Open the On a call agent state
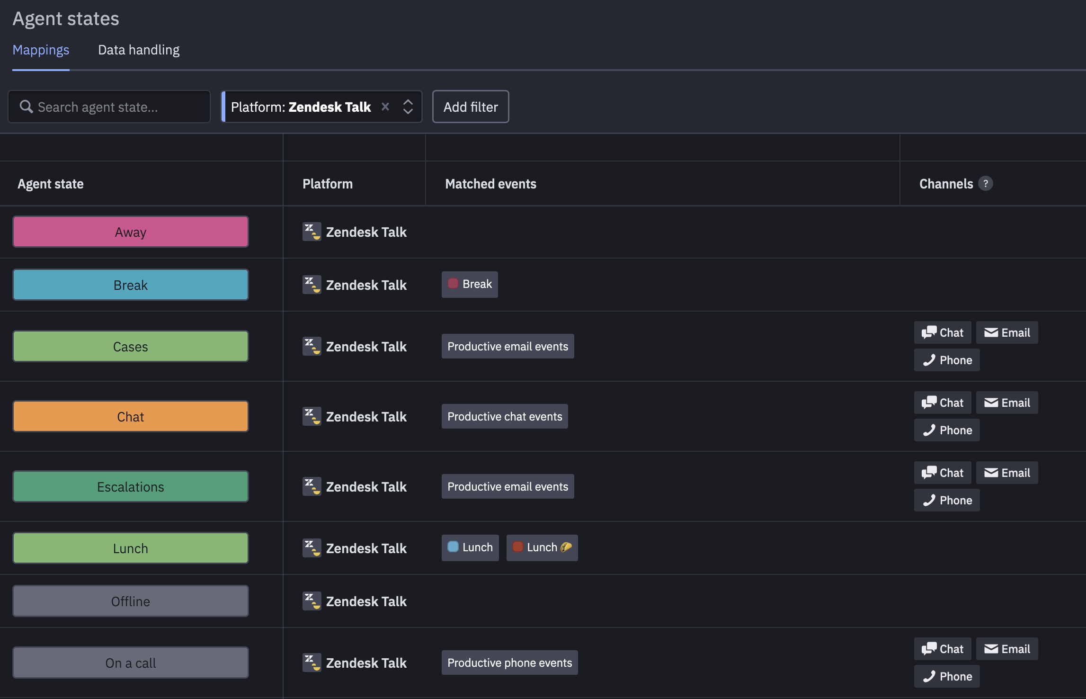Screen dimensions: 1086x699 131,663
